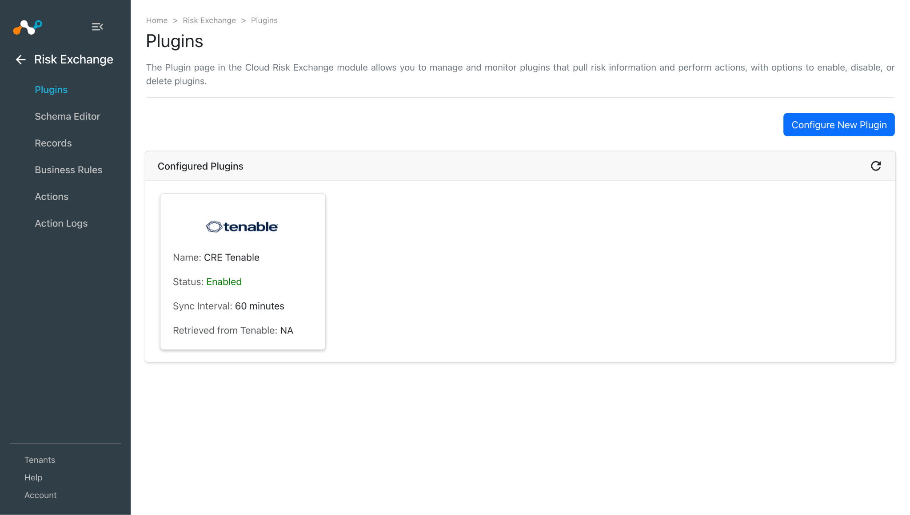Select Records in the sidebar
910x515 pixels.
click(x=53, y=143)
